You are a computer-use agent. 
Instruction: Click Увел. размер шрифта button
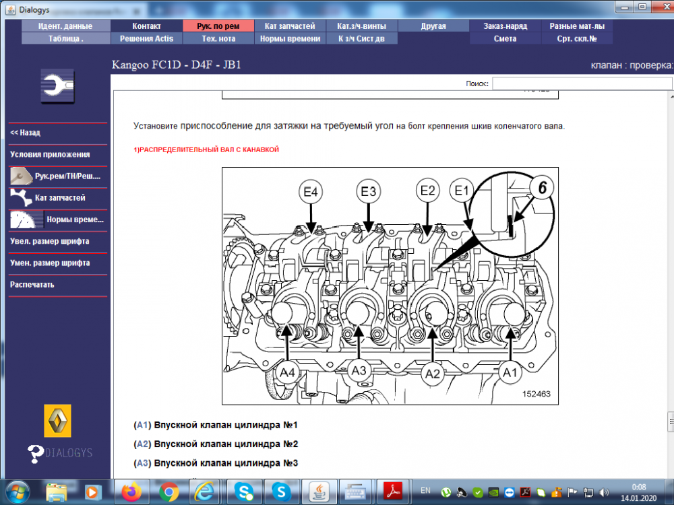pos(57,241)
